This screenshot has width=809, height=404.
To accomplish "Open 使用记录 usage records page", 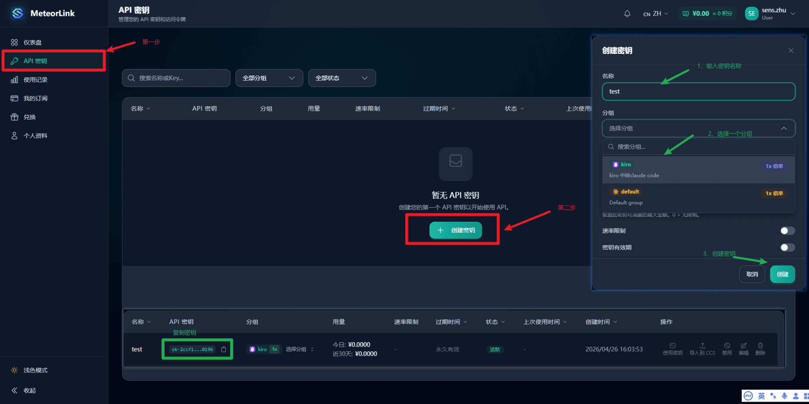I will pyautogui.click(x=54, y=80).
